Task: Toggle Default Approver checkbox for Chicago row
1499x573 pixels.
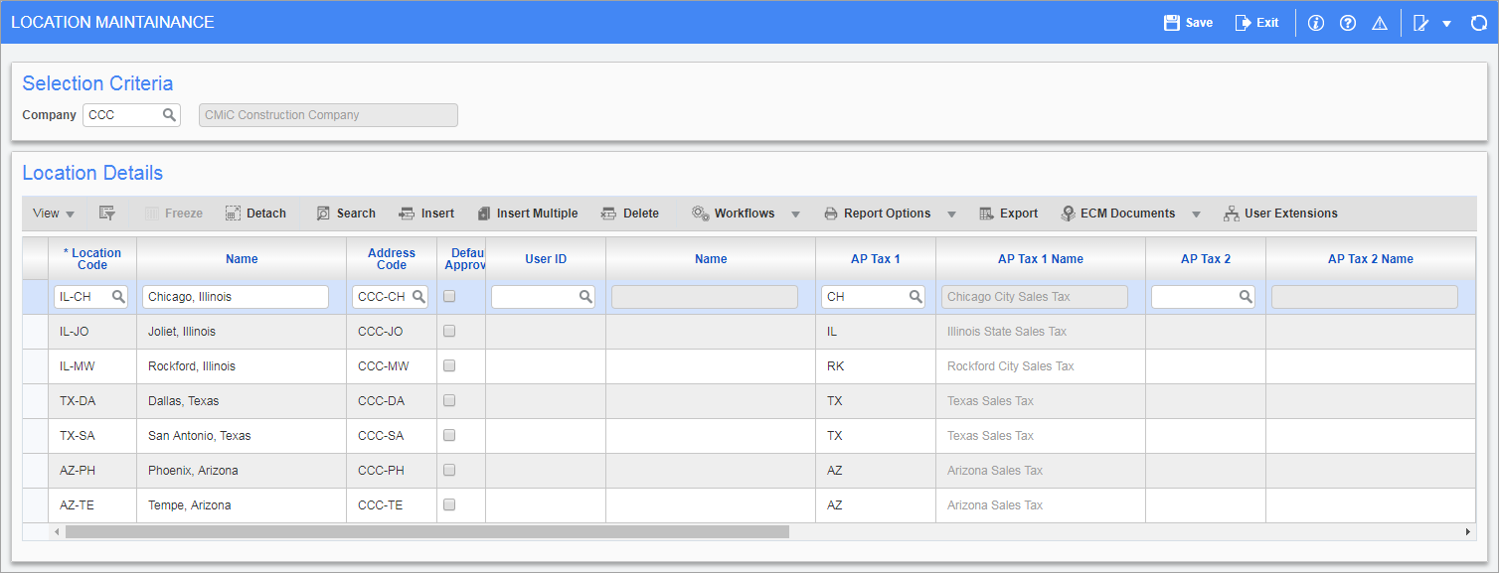Action: click(x=449, y=296)
